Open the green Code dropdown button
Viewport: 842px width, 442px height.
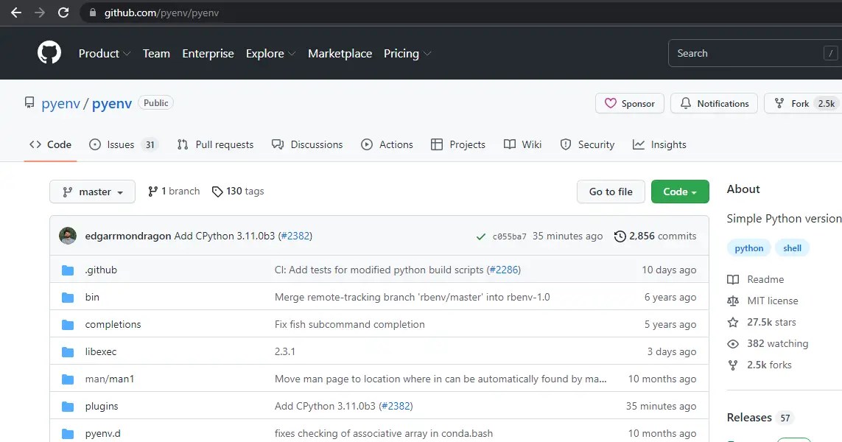click(x=680, y=192)
